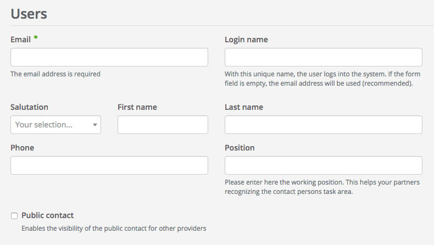Image resolution: width=434 pixels, height=245 pixels.
Task: Click the Login name label
Action: pos(246,40)
